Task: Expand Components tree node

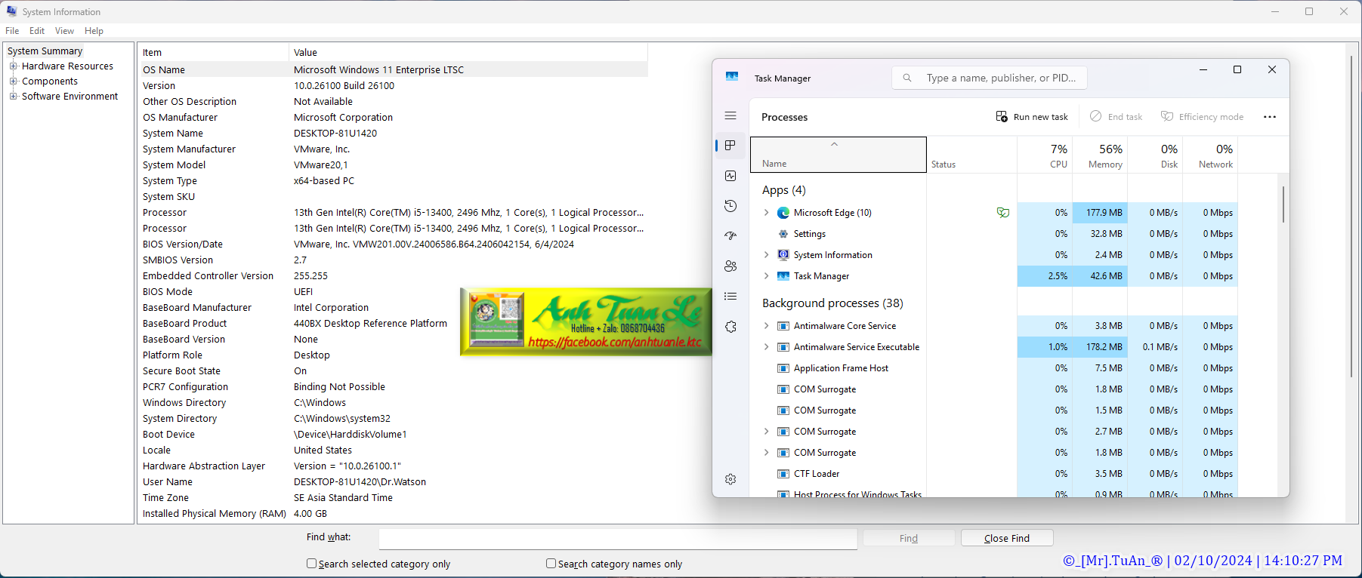Action: tap(13, 81)
